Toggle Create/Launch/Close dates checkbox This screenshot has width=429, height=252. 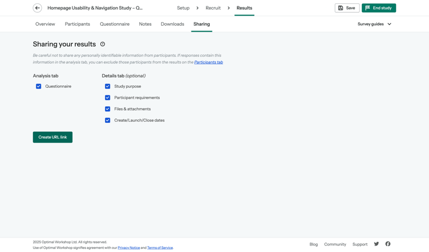(108, 120)
